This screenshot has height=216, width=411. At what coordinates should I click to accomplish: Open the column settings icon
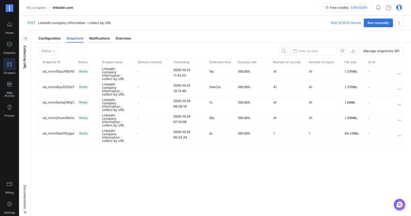point(343,51)
